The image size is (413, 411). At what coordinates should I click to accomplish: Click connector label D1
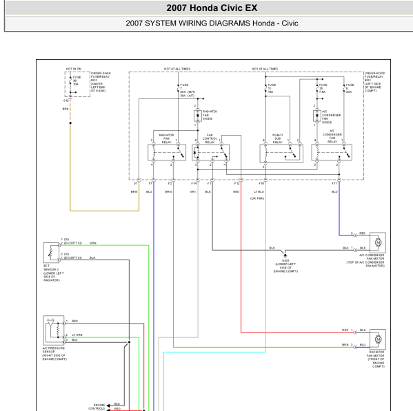pos(135,184)
